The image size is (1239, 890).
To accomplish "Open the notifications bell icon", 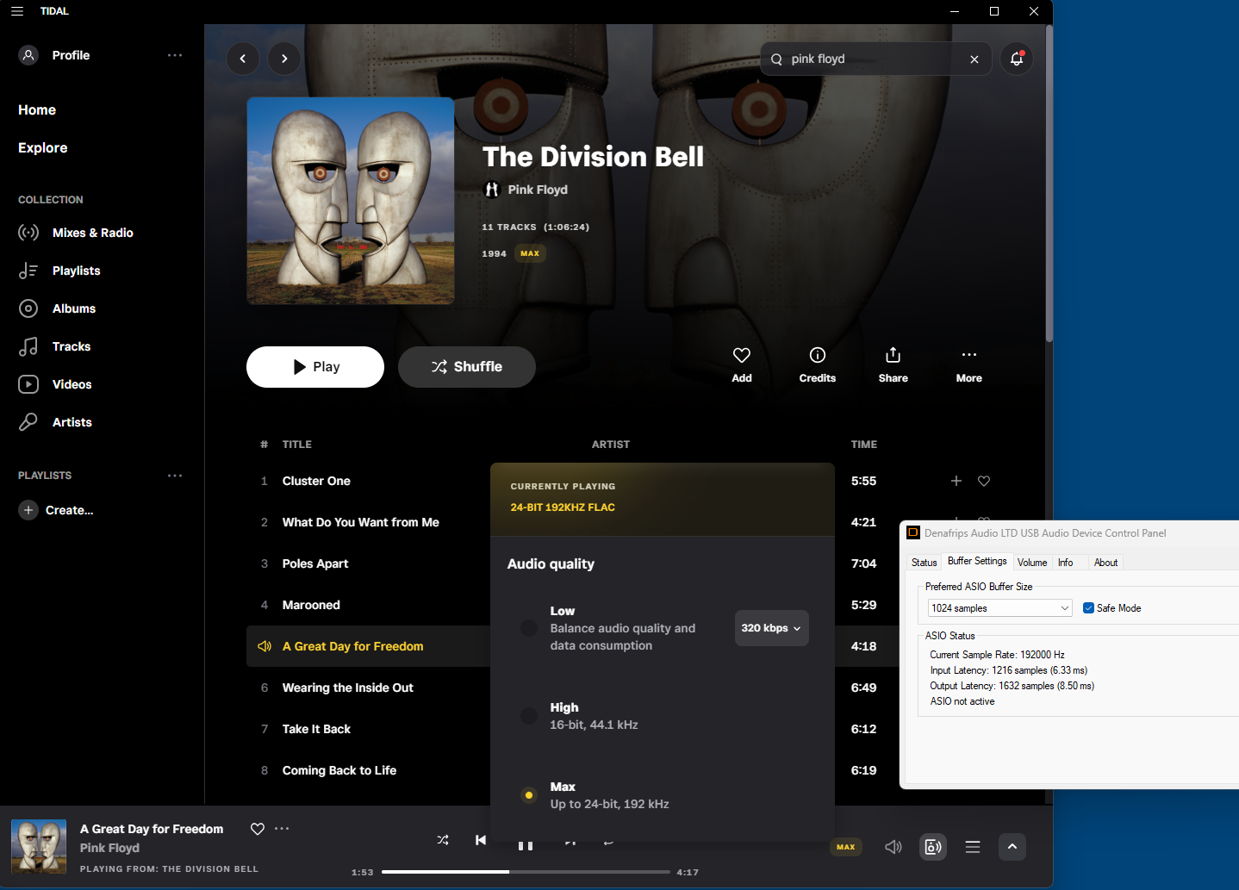I will tap(1017, 59).
